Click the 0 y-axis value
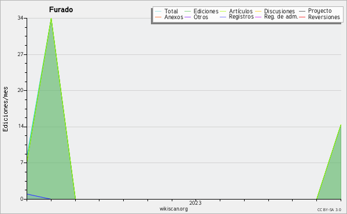347x214 pixels. (22, 199)
